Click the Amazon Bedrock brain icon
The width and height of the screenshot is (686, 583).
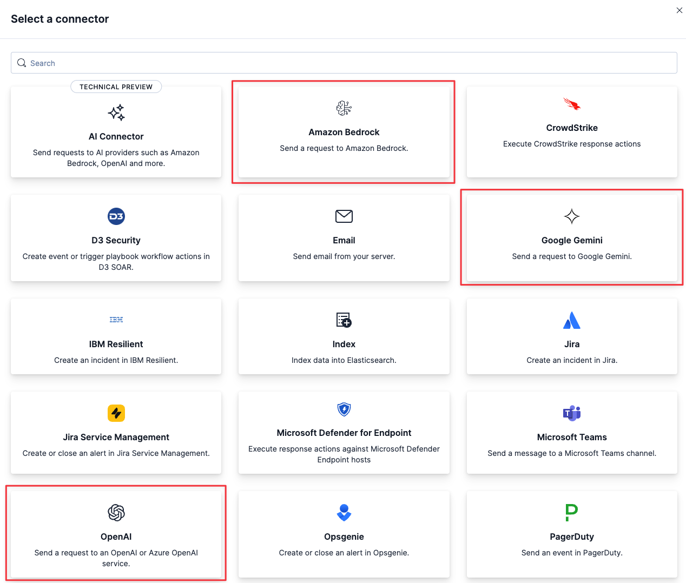(x=344, y=108)
